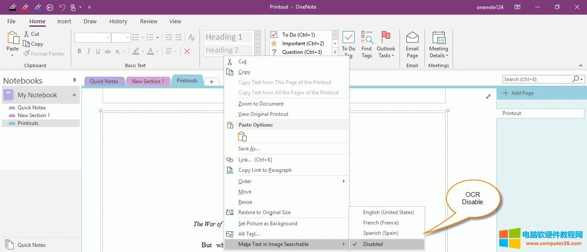Viewport: 587px width, 252px height.
Task: Click the Undo icon in the title bar
Action: tap(62, 7)
